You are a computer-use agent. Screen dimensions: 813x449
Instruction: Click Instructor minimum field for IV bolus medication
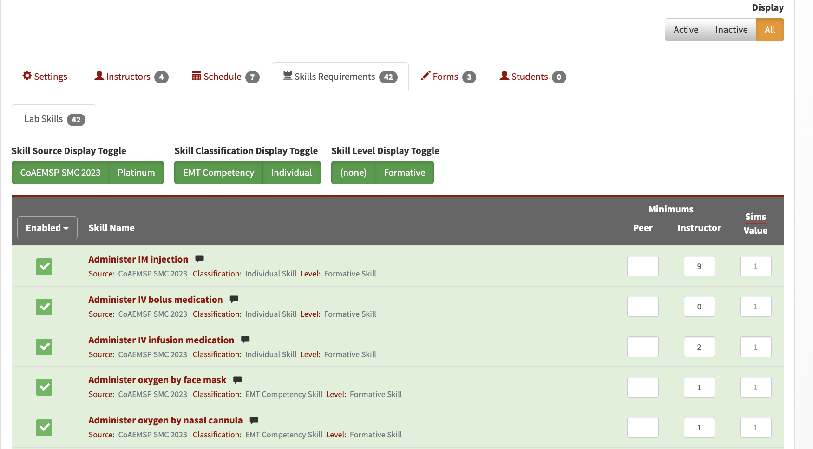pos(699,307)
